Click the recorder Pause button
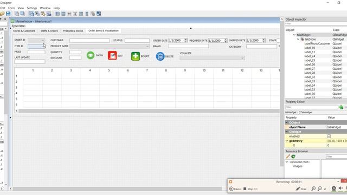347x195 pixels. pyautogui.click(x=235, y=189)
